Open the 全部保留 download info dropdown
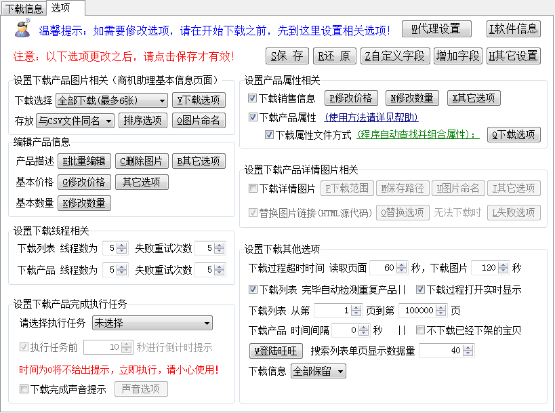The image size is (555, 413). pos(318,371)
